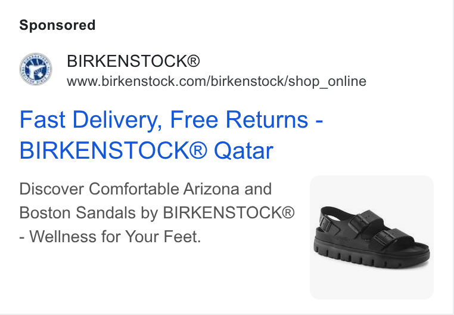Screen dimensions: 454x315
Task: Click 'shop_online' at the end of the URL
Action: 327,81
